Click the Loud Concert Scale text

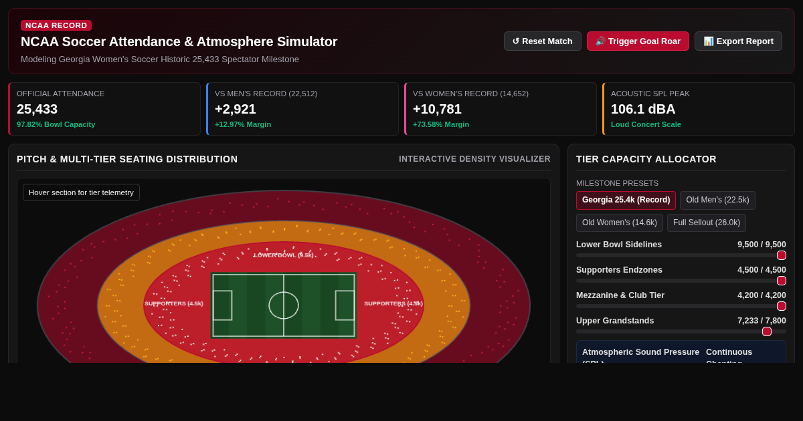646,124
